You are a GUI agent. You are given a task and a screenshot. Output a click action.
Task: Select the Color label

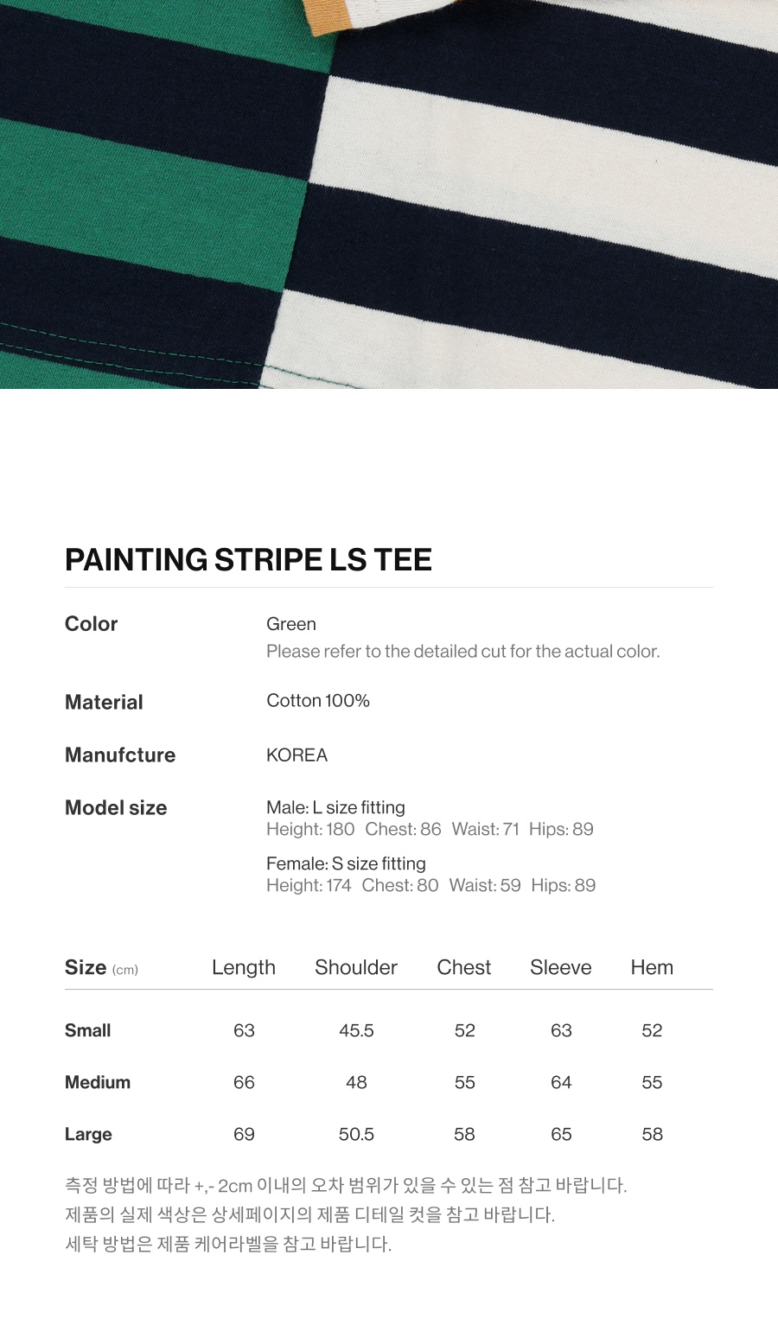click(x=91, y=624)
